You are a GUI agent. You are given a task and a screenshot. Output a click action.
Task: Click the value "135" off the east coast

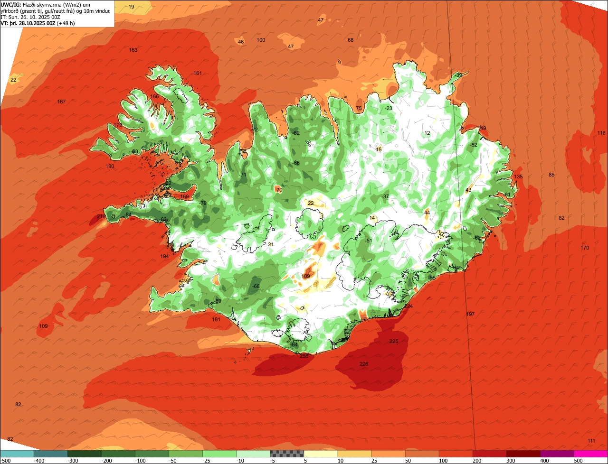(518, 176)
